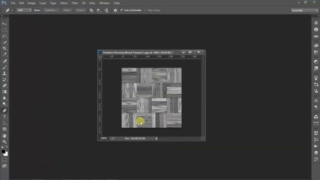Open the path alignment dropdown

(x=99, y=10)
